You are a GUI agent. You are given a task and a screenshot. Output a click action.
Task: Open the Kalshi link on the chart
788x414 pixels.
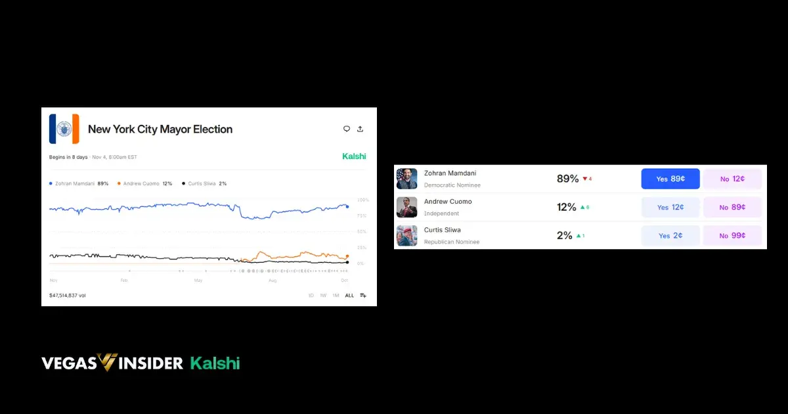(354, 156)
